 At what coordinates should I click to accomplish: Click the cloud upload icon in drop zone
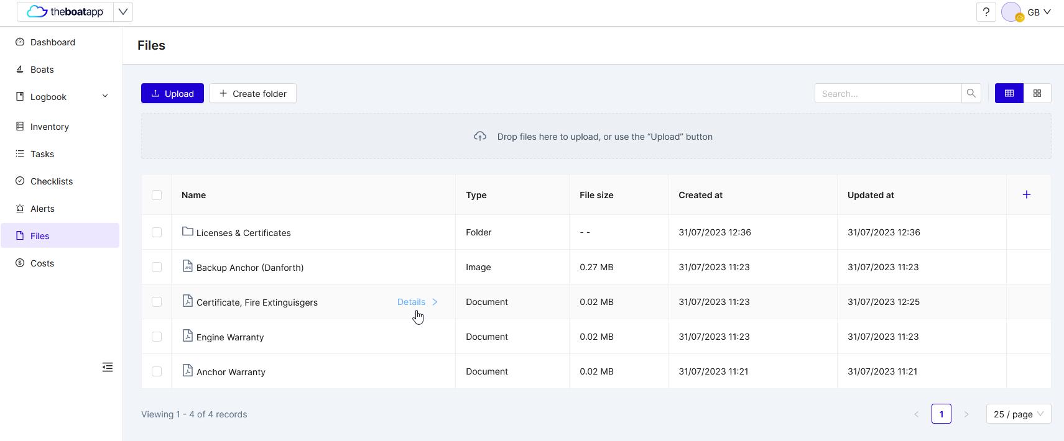tap(480, 136)
